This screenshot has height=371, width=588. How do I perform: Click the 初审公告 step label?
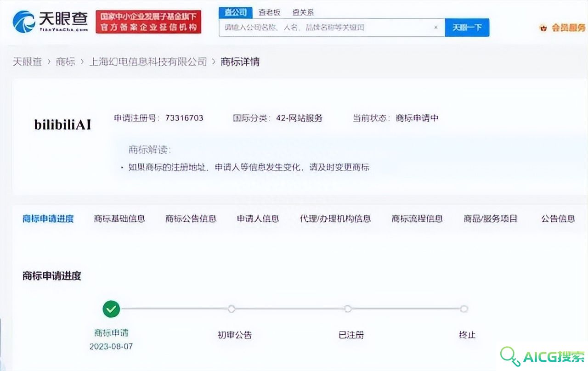[235, 335]
